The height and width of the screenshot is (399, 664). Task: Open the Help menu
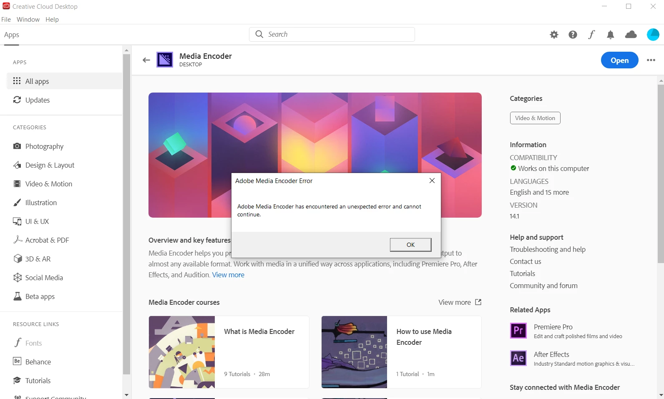coord(52,20)
